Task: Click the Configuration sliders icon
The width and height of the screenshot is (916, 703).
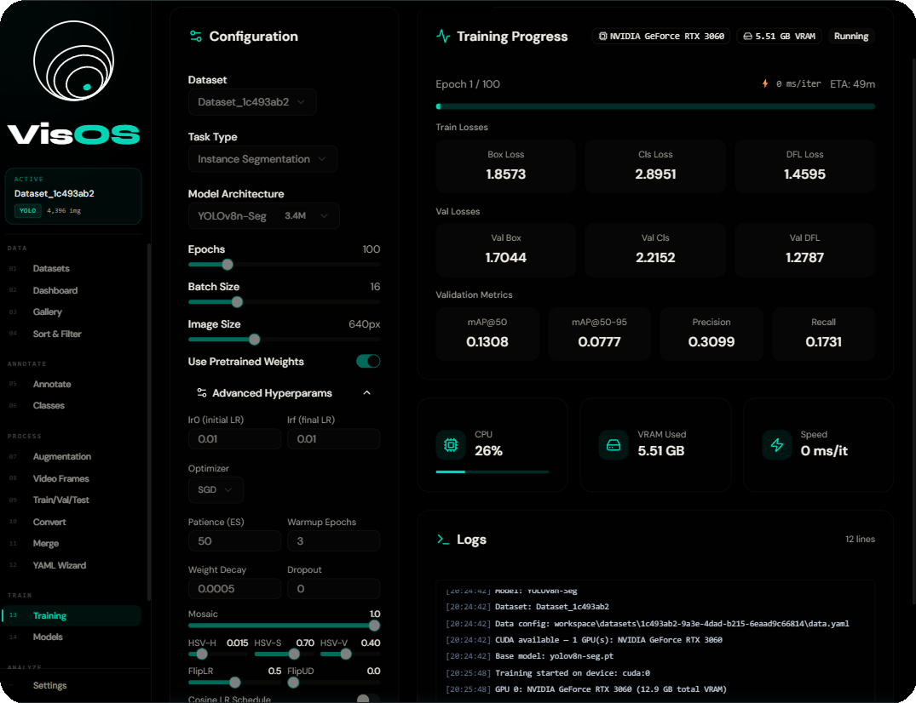Action: (x=196, y=36)
